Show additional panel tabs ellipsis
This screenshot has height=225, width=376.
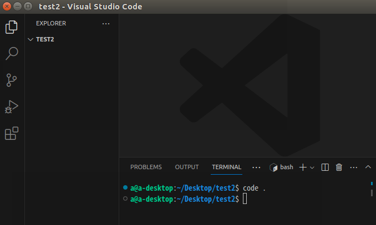[256, 168]
